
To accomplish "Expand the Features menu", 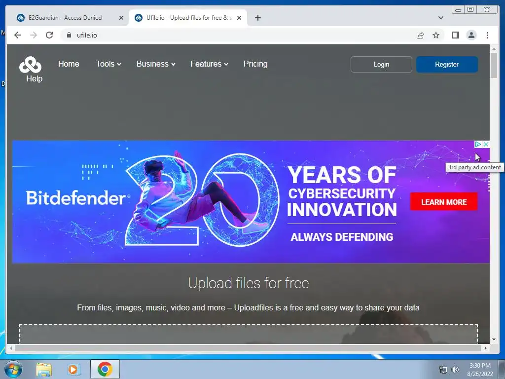I will click(209, 64).
